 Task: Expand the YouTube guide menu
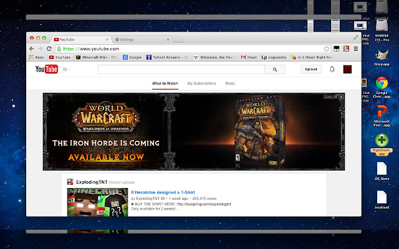point(66,69)
